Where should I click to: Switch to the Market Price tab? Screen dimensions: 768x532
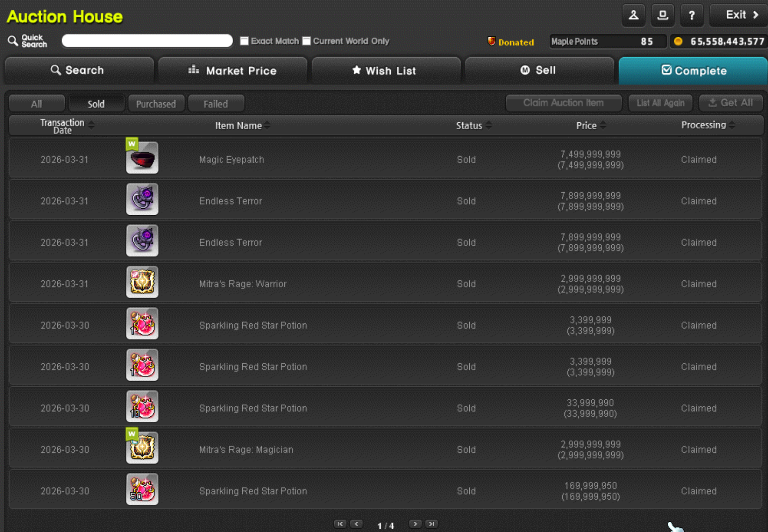[x=233, y=70]
